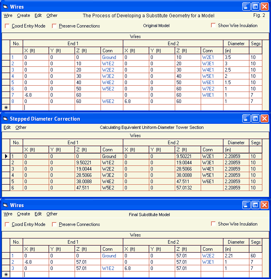
Task: Minimize the Stepped Diameter Correction window
Action: coord(246,118)
